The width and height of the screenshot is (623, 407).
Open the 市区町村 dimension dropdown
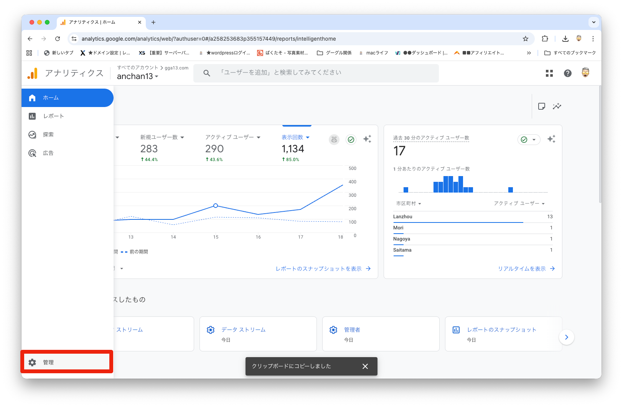pos(409,204)
